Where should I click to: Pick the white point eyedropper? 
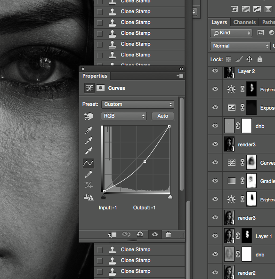tap(89, 151)
